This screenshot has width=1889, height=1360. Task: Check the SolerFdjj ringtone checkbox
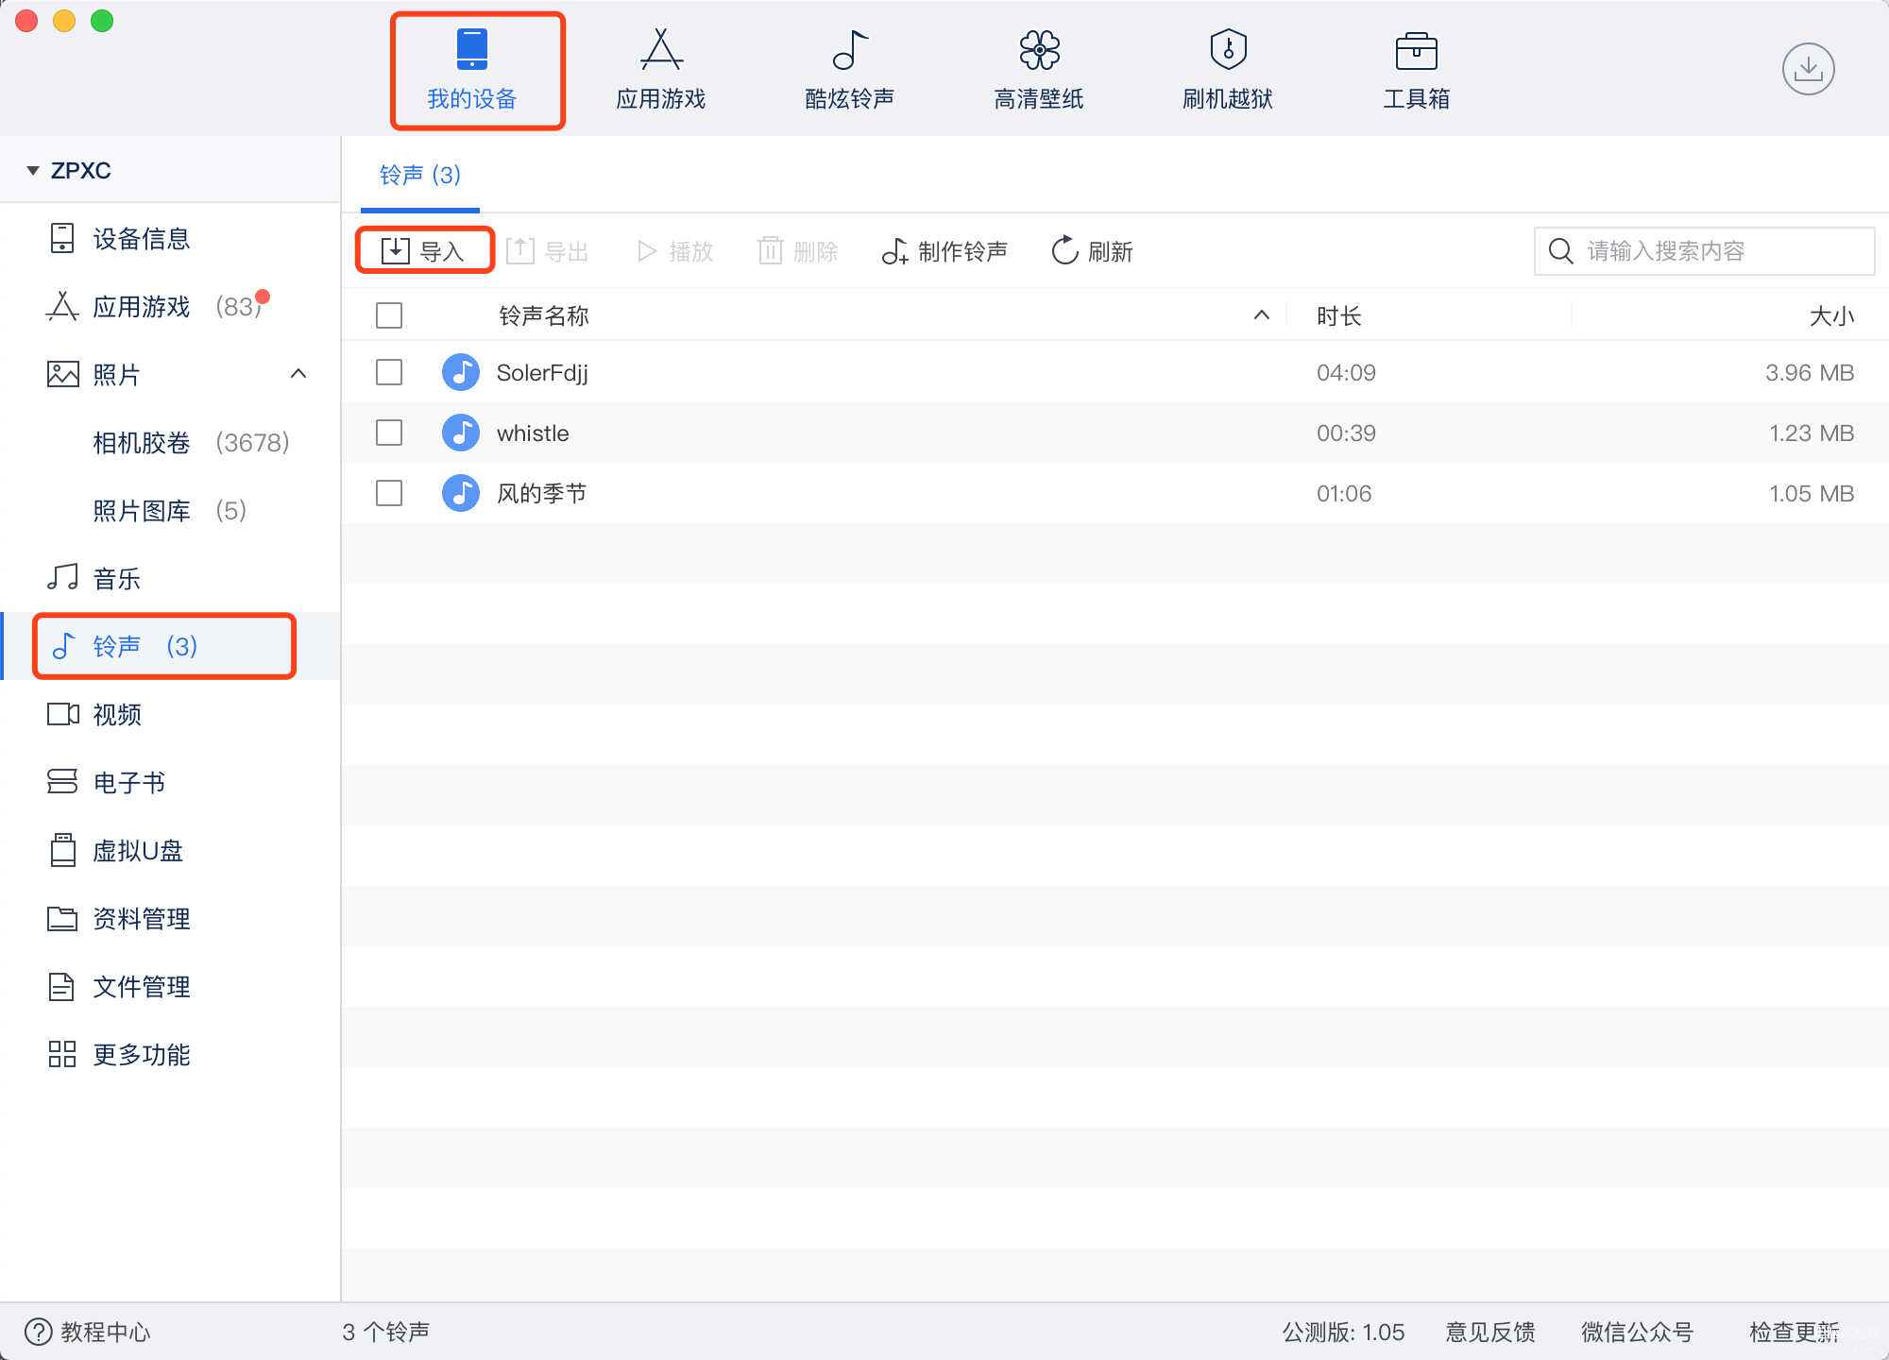(x=389, y=372)
